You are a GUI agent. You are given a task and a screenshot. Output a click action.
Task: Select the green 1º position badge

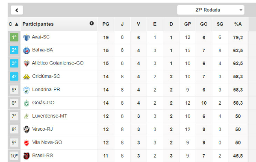coord(14,37)
